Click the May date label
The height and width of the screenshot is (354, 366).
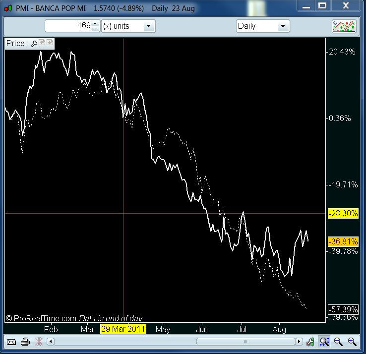pos(163,330)
